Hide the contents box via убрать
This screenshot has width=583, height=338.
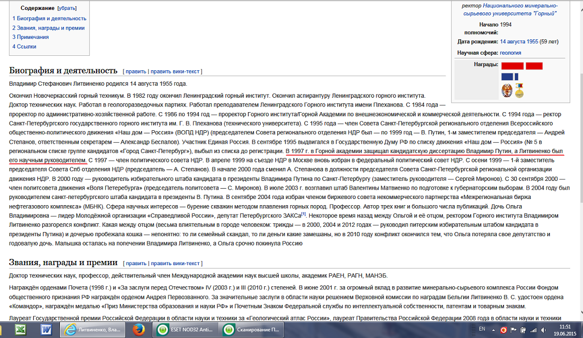(x=67, y=8)
